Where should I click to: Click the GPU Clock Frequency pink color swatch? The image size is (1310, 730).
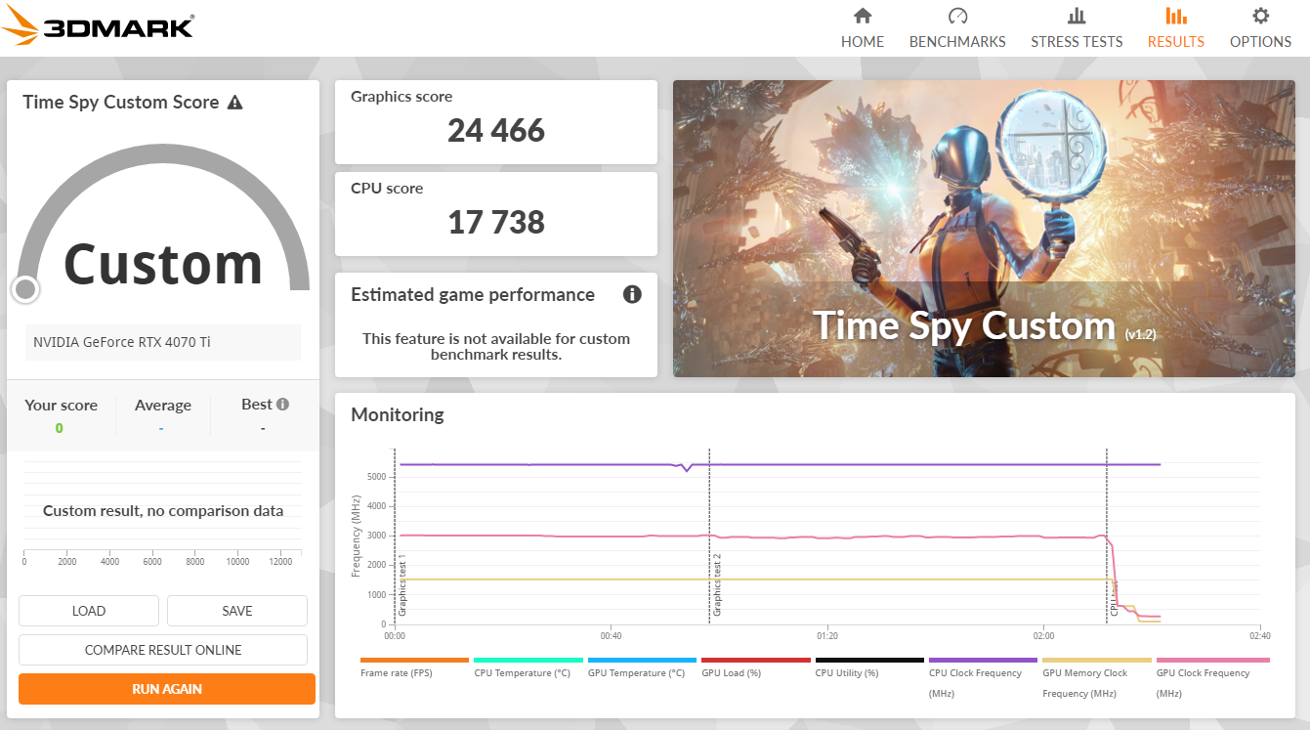click(x=1212, y=661)
